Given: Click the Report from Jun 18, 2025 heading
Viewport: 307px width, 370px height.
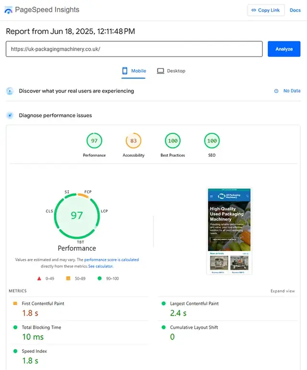Looking at the screenshot, I should tap(71, 31).
